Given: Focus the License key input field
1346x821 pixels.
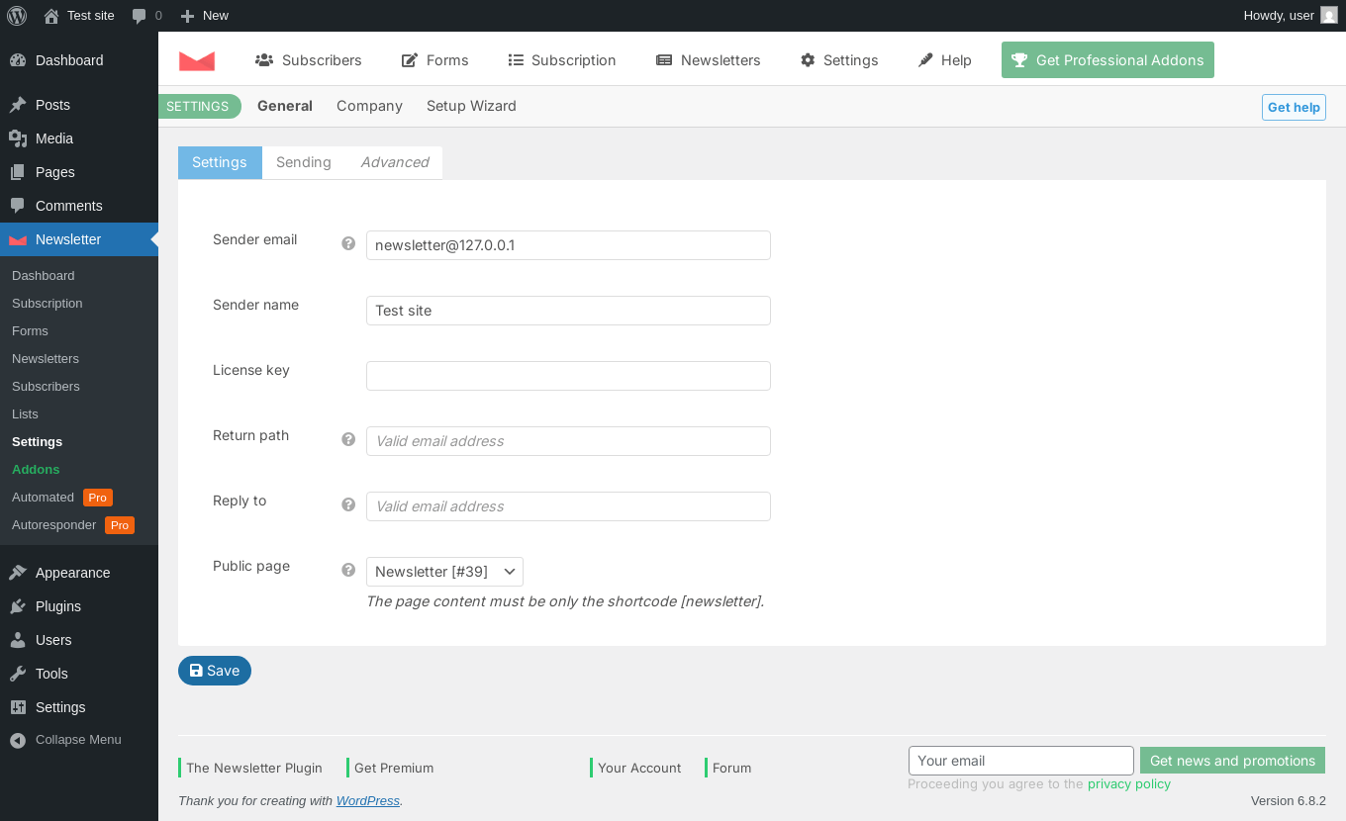Looking at the screenshot, I should pyautogui.click(x=568, y=376).
